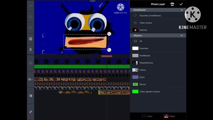Collapse the KineMaster section
The height and width of the screenshot is (120, 213).
[182, 10]
